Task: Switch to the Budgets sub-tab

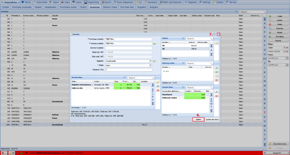Action: click(154, 7)
